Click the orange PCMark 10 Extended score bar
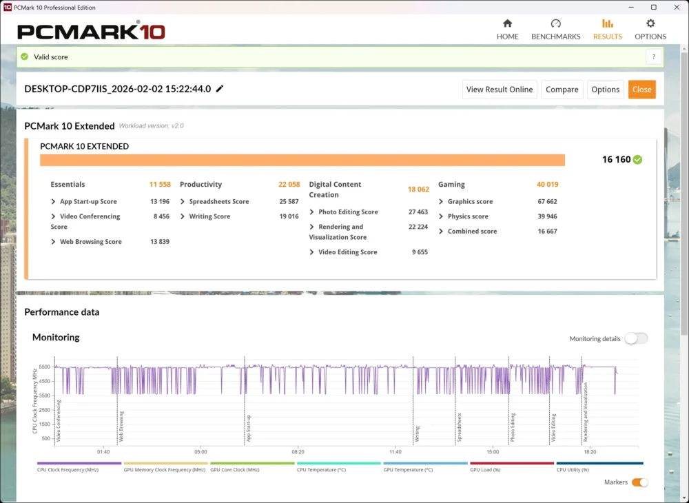 [x=302, y=160]
